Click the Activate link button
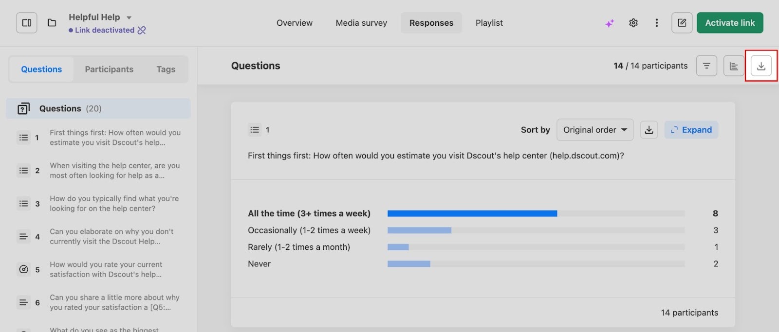This screenshot has width=779, height=332. click(x=729, y=23)
